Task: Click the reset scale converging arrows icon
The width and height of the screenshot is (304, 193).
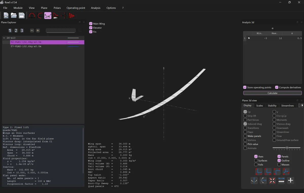Action: (x=272, y=180)
